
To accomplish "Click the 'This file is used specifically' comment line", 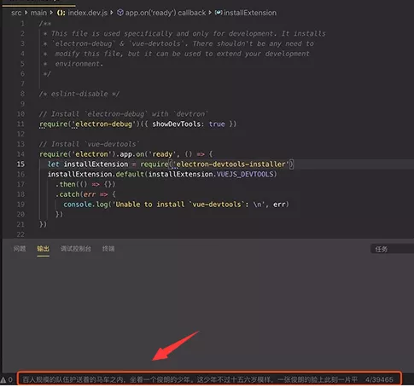I will pyautogui.click(x=184, y=33).
